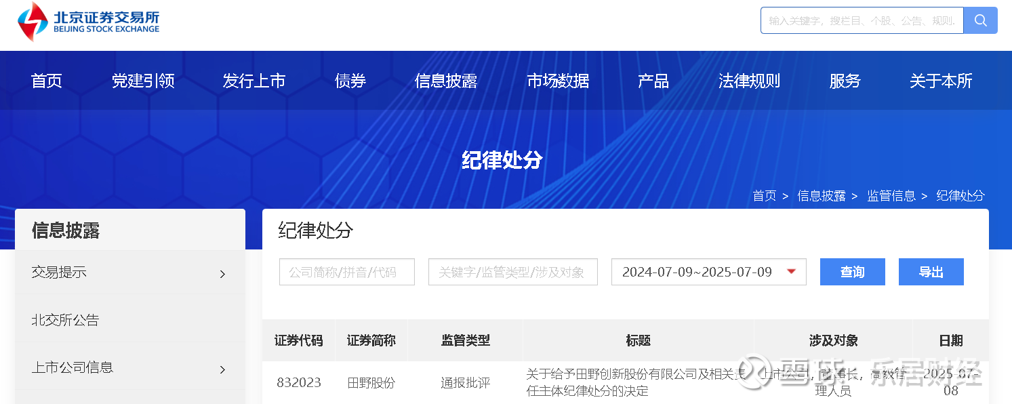Click the 日期 column header
Screen dimensions: 1012x404
951,340
